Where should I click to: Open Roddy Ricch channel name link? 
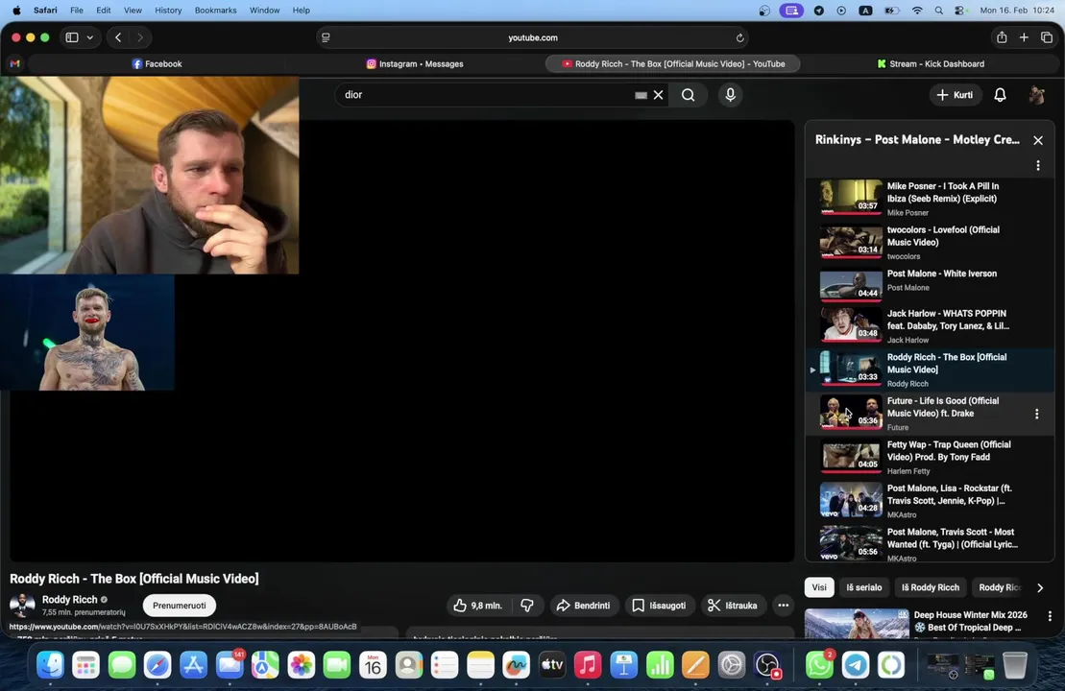(x=69, y=600)
